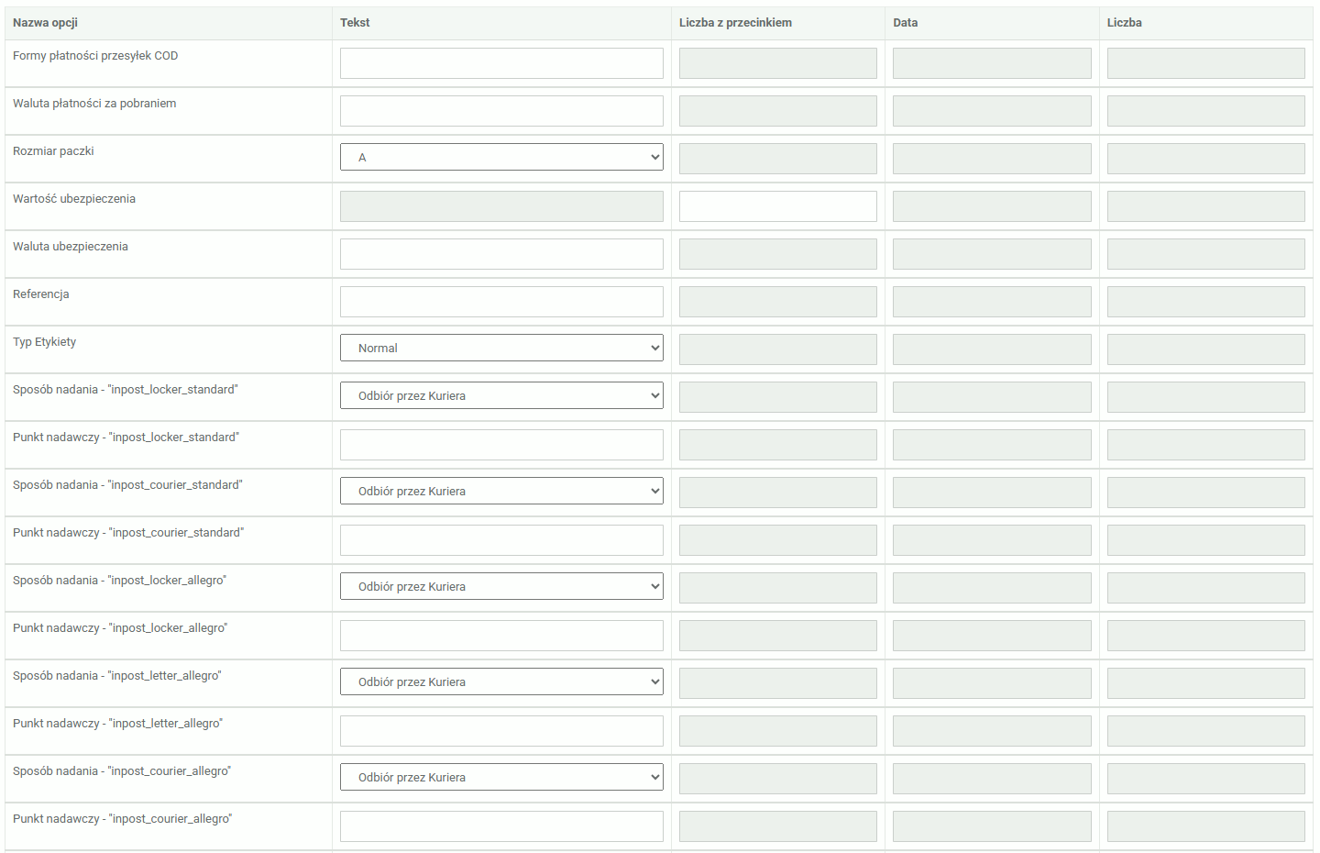Expand Sposób nadania inpost_courier_allegro dropdown
The width and height of the screenshot is (1320, 853).
pyautogui.click(x=501, y=777)
